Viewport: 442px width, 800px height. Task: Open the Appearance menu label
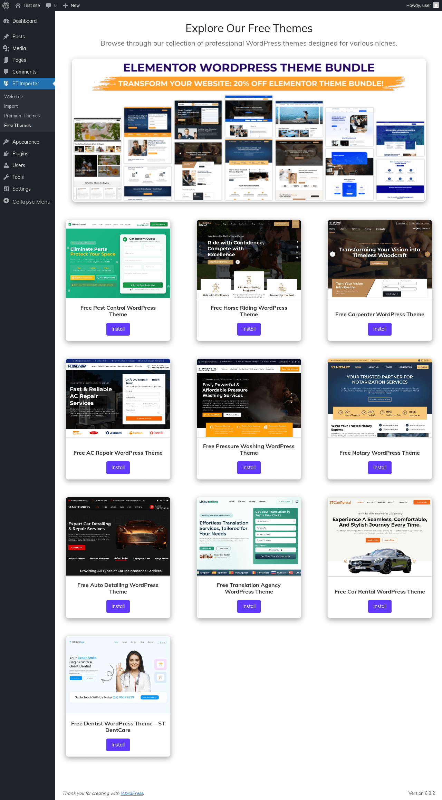click(26, 142)
